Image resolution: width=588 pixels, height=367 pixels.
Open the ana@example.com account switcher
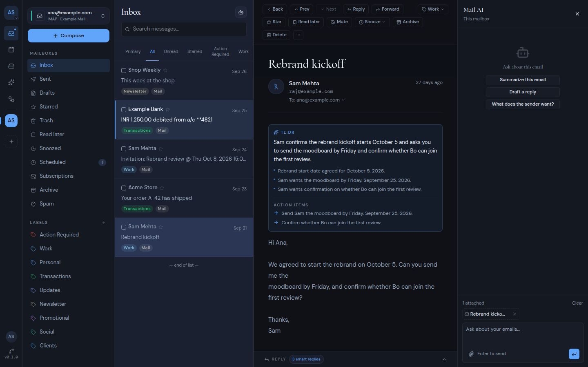(69, 16)
